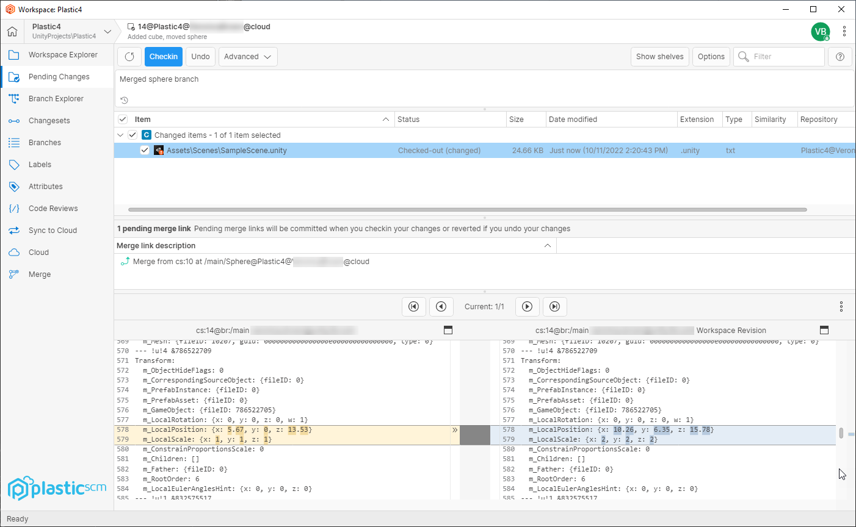Switch to the Changesets view
The width and height of the screenshot is (856, 527).
coord(49,121)
